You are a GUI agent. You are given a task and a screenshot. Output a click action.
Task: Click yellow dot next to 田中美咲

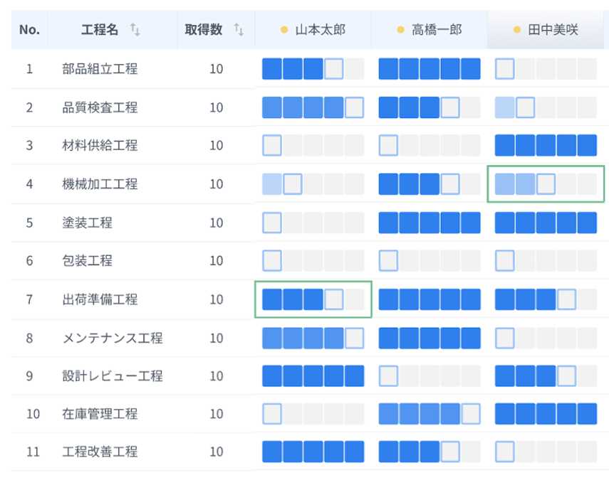517,30
